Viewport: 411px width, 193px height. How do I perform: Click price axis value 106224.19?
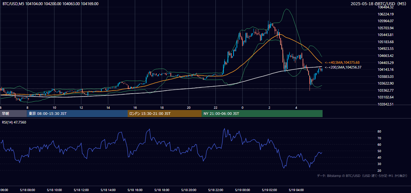[386, 14]
